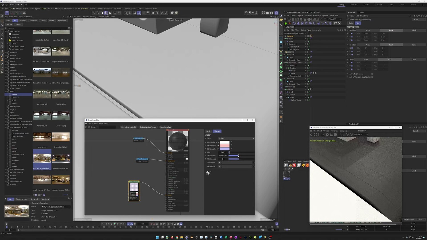This screenshot has width=427, height=240.
Task: Toggle Position Z checkbox in Tag Properties
Action: [352, 40]
